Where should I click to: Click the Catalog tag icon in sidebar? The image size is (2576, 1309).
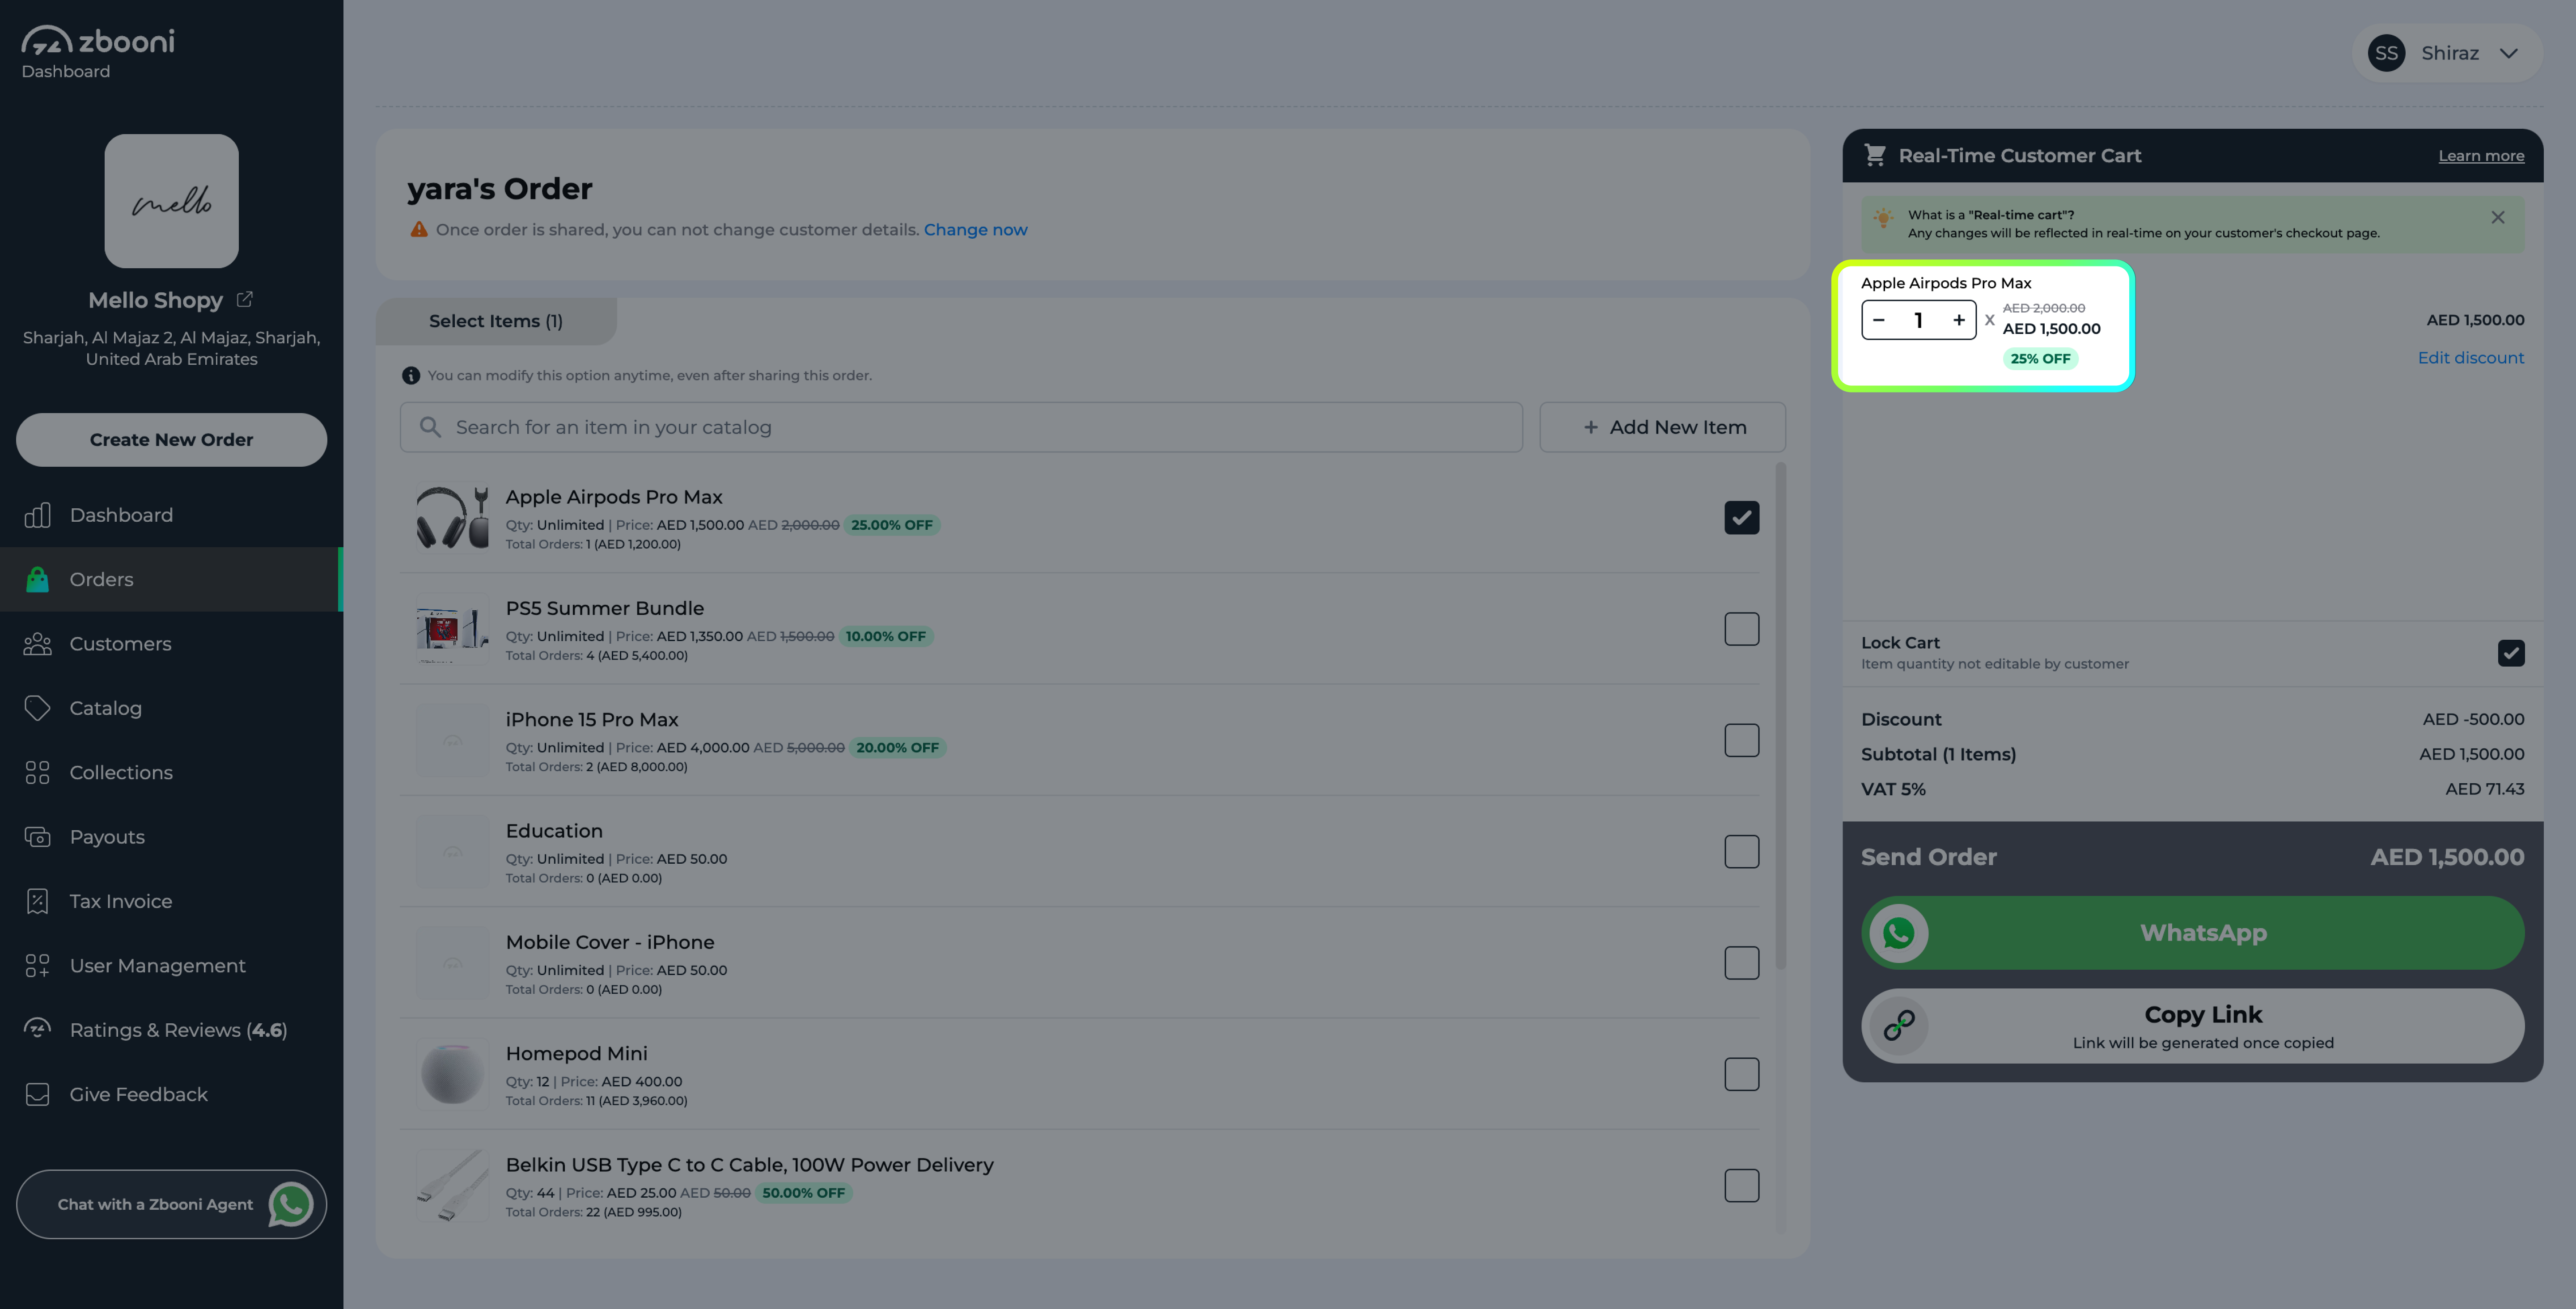coord(37,708)
